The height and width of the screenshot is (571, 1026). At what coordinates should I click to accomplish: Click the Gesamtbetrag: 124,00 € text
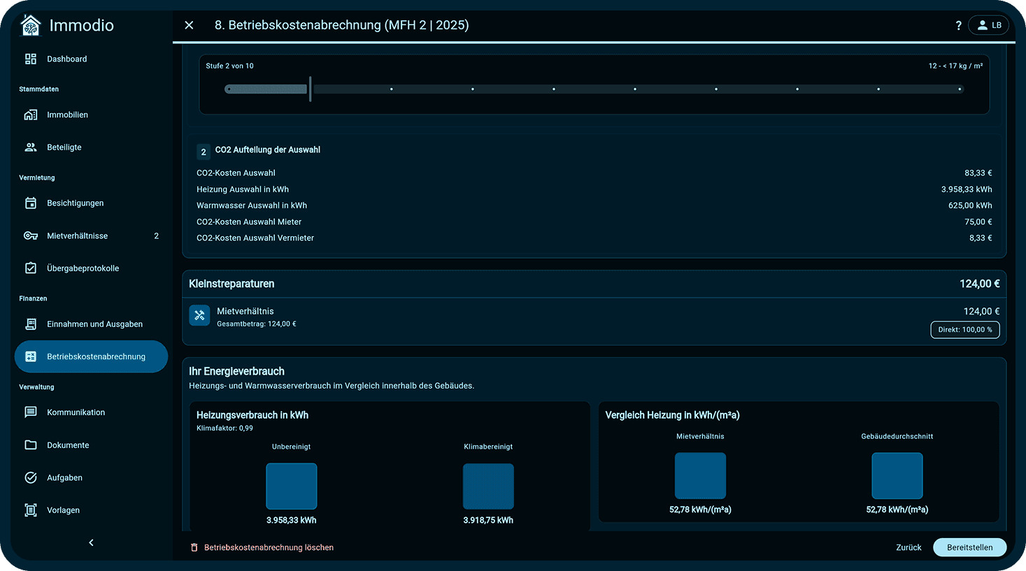tap(257, 324)
